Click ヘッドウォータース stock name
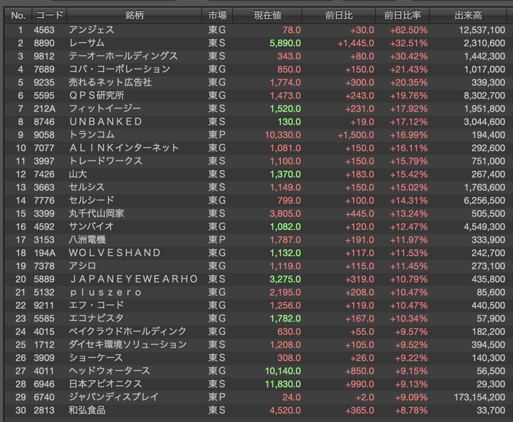 point(109,371)
